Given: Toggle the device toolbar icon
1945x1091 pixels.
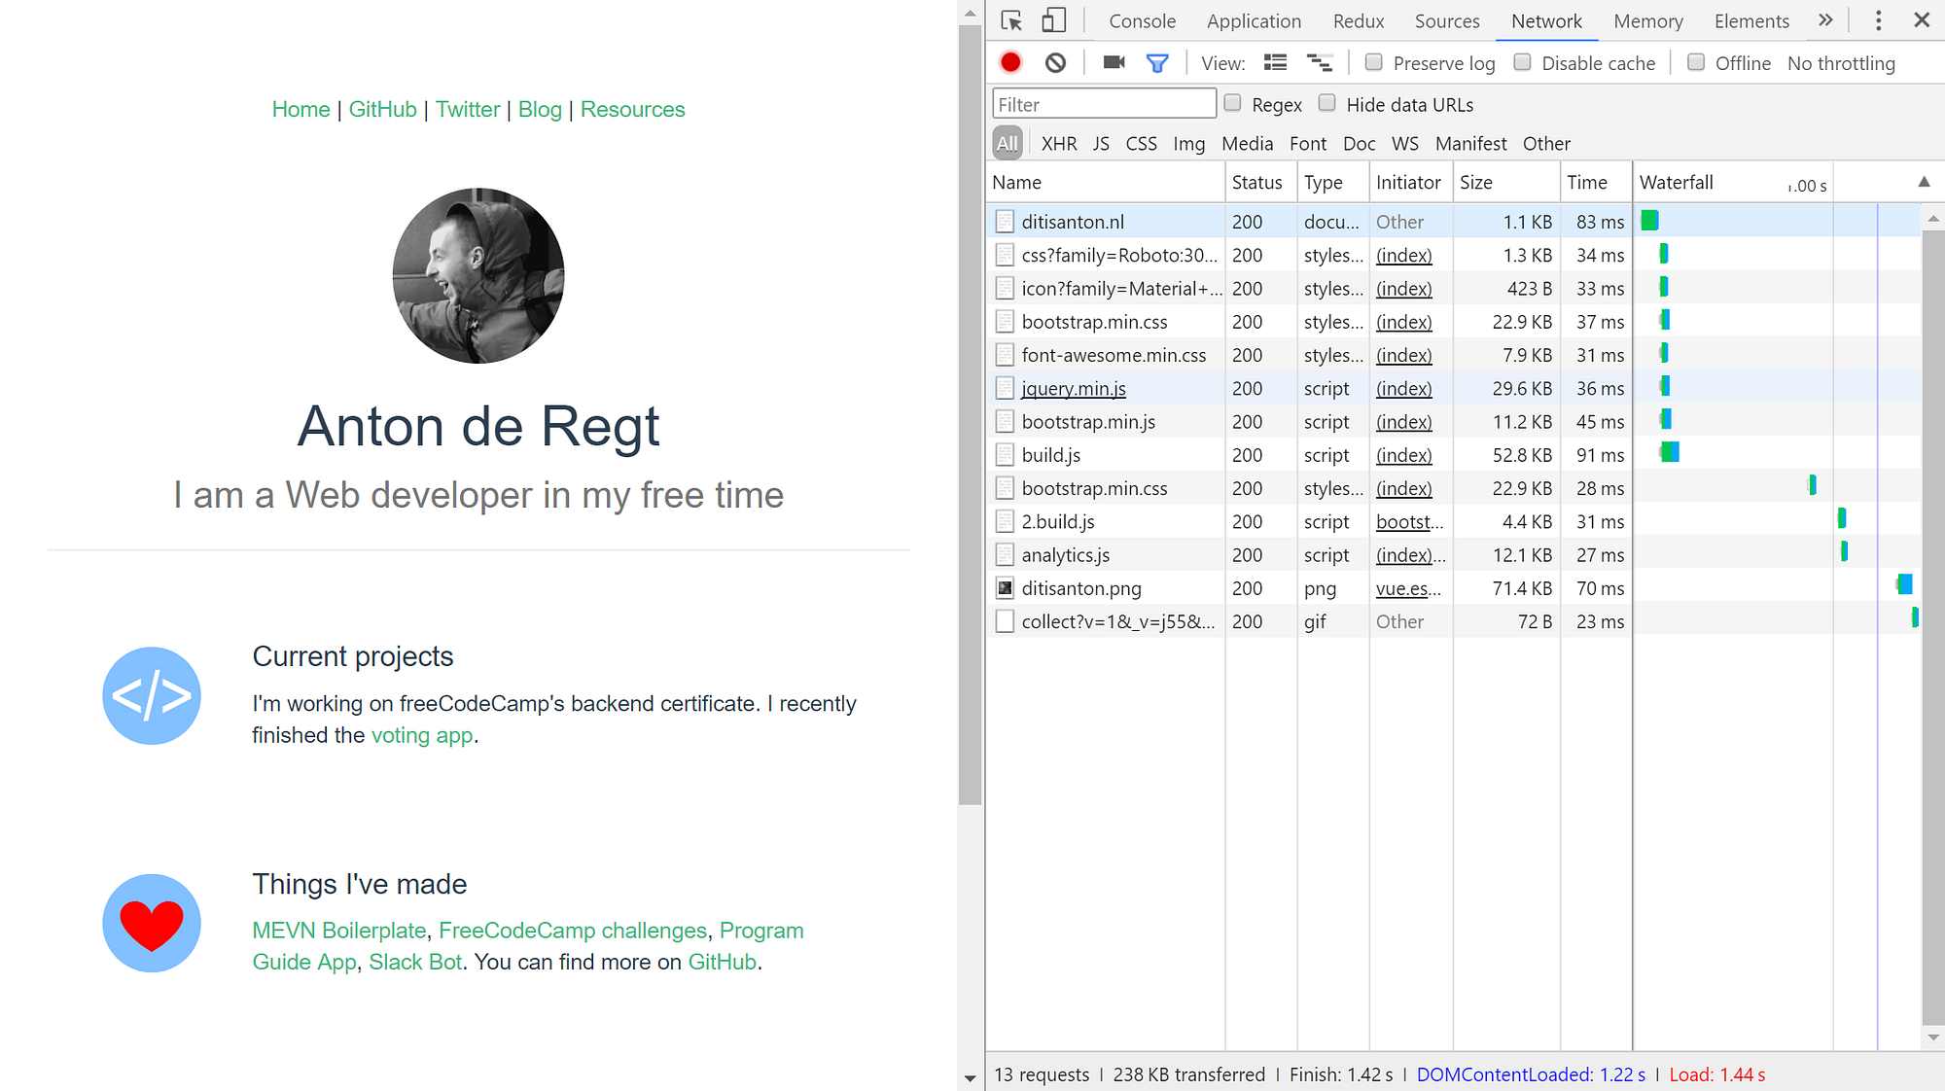Looking at the screenshot, I should coord(1053,20).
